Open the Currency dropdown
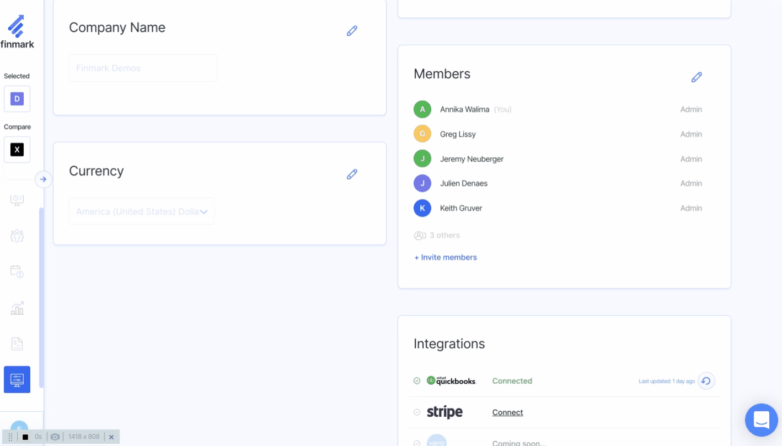This screenshot has height=446, width=782. point(142,211)
